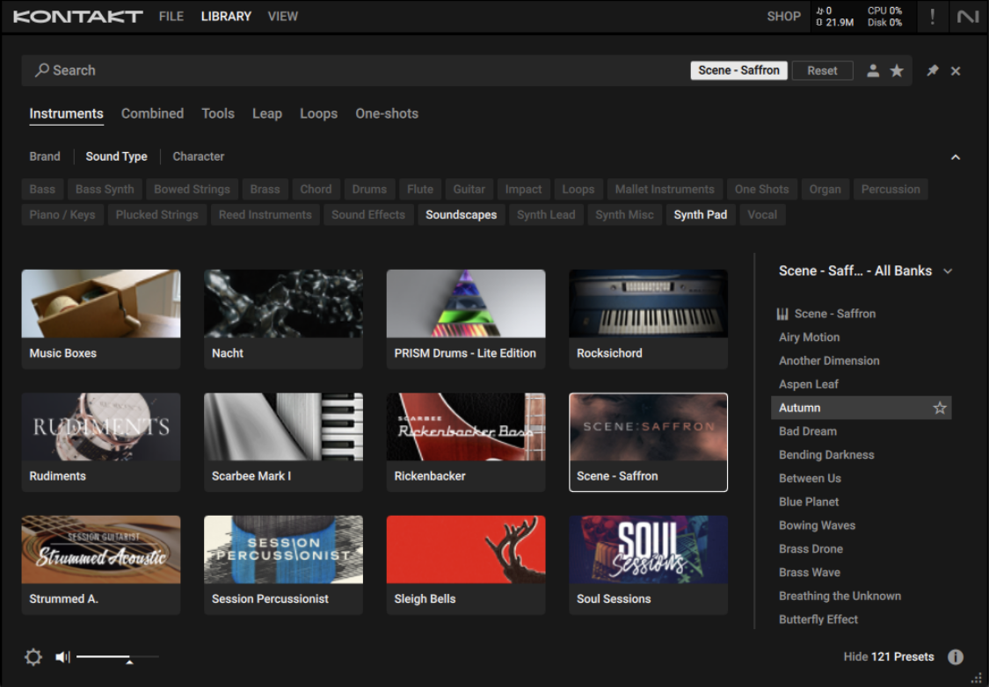This screenshot has width=989, height=687.
Task: Open the NI logo in the top-right corner
Action: tap(968, 16)
